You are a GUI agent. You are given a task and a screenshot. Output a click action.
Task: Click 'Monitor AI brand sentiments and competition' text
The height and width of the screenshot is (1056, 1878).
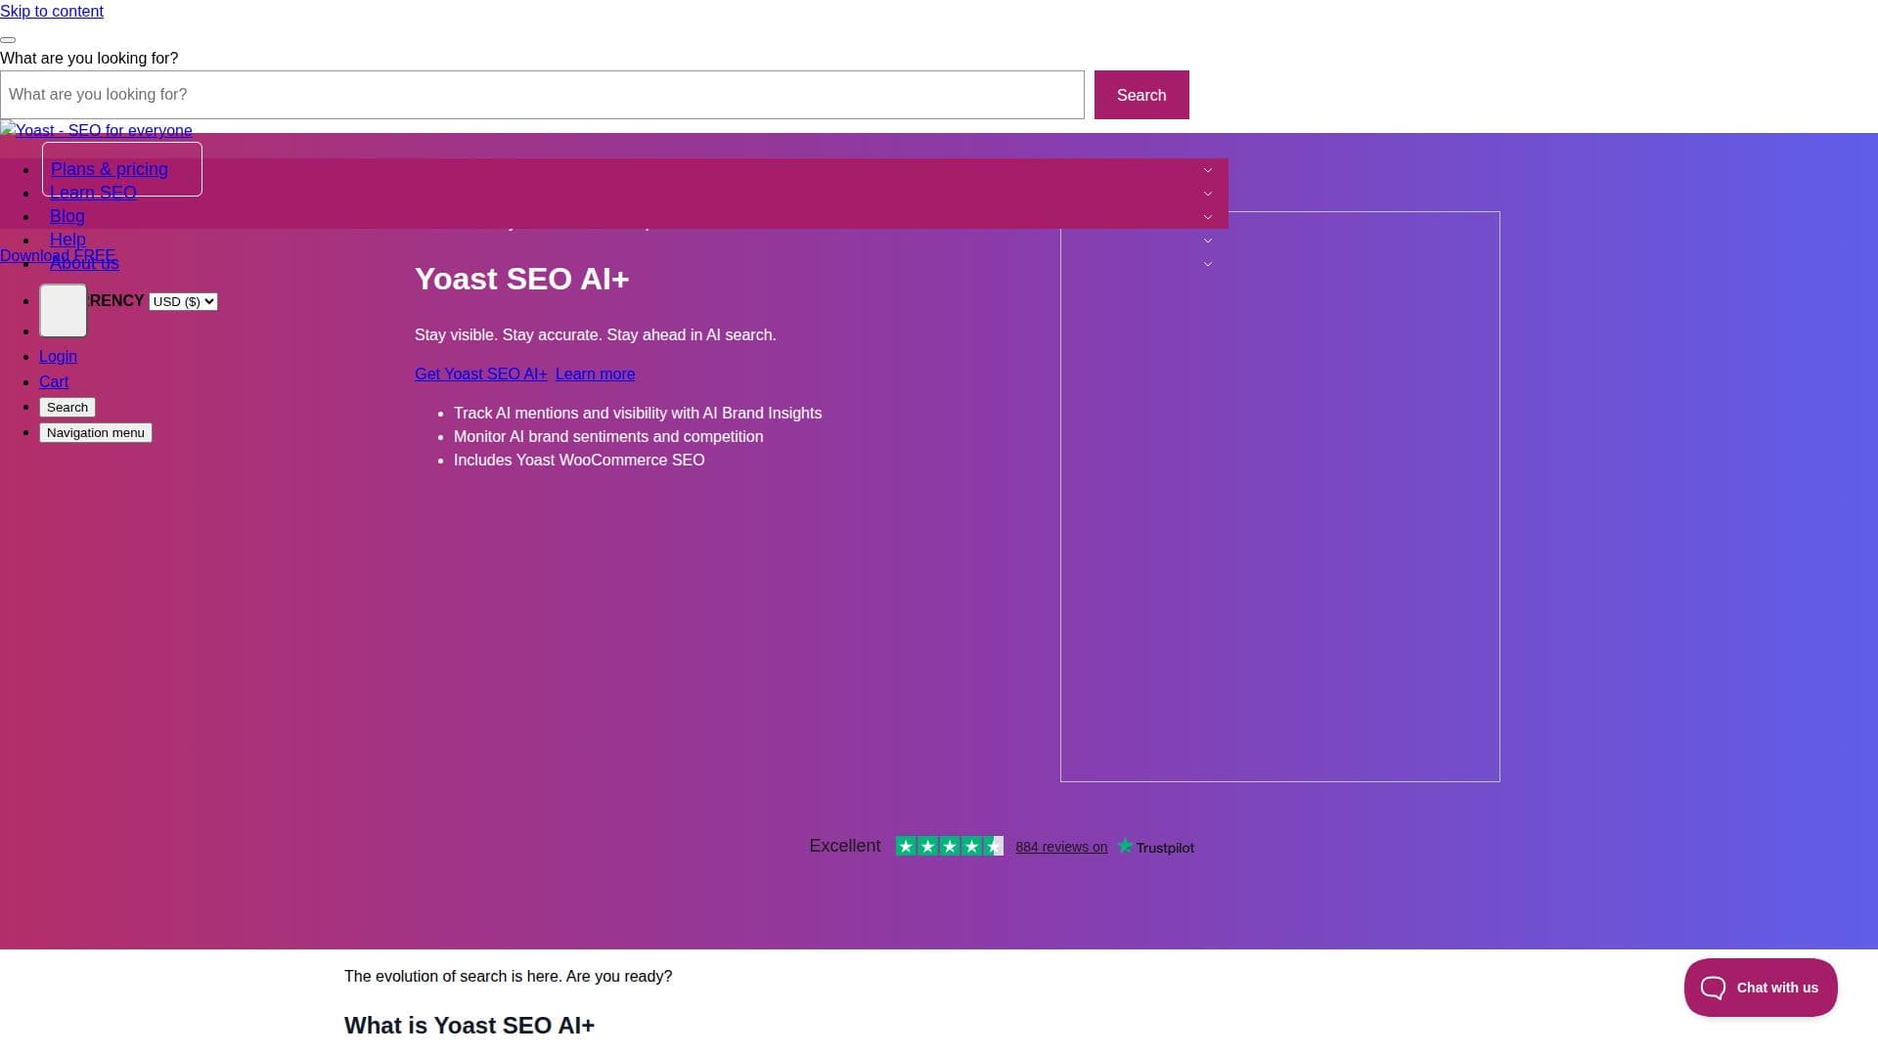[x=608, y=437]
